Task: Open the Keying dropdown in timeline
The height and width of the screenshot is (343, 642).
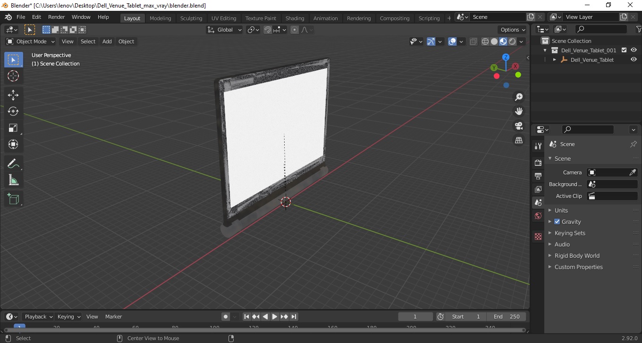Action: click(x=68, y=317)
